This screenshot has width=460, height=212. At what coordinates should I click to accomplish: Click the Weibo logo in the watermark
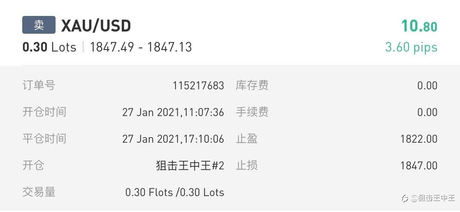[x=405, y=198]
